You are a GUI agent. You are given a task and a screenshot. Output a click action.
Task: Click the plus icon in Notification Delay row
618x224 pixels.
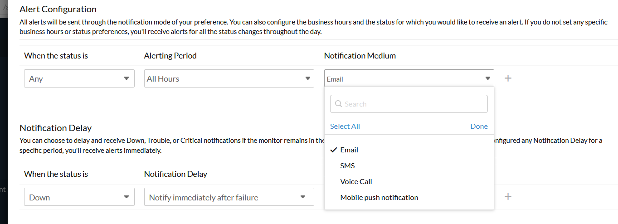[508, 197]
